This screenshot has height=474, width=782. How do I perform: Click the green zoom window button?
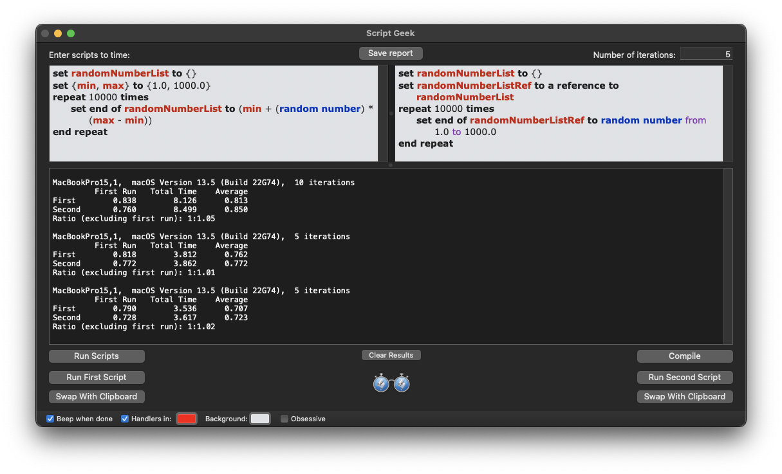pyautogui.click(x=71, y=33)
